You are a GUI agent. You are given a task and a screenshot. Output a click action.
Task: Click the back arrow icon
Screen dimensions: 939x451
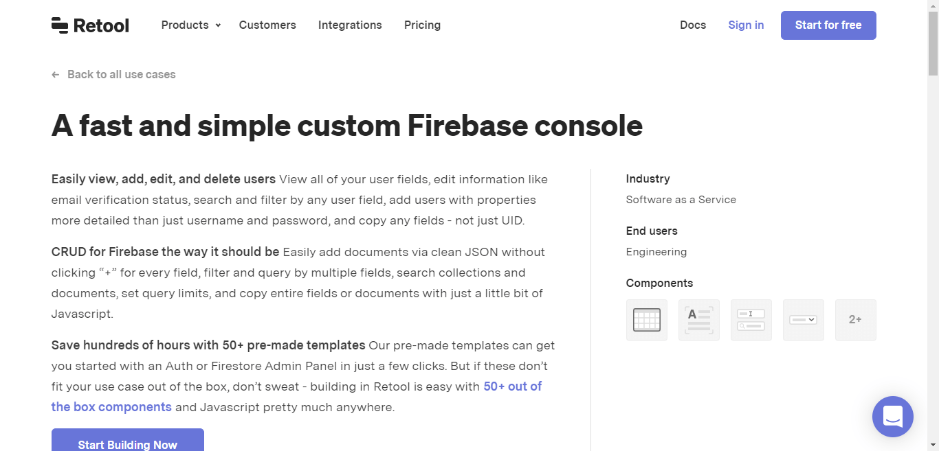pos(55,74)
